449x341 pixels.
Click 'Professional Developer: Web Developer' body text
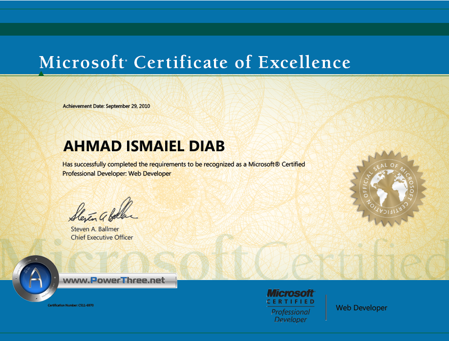117,174
